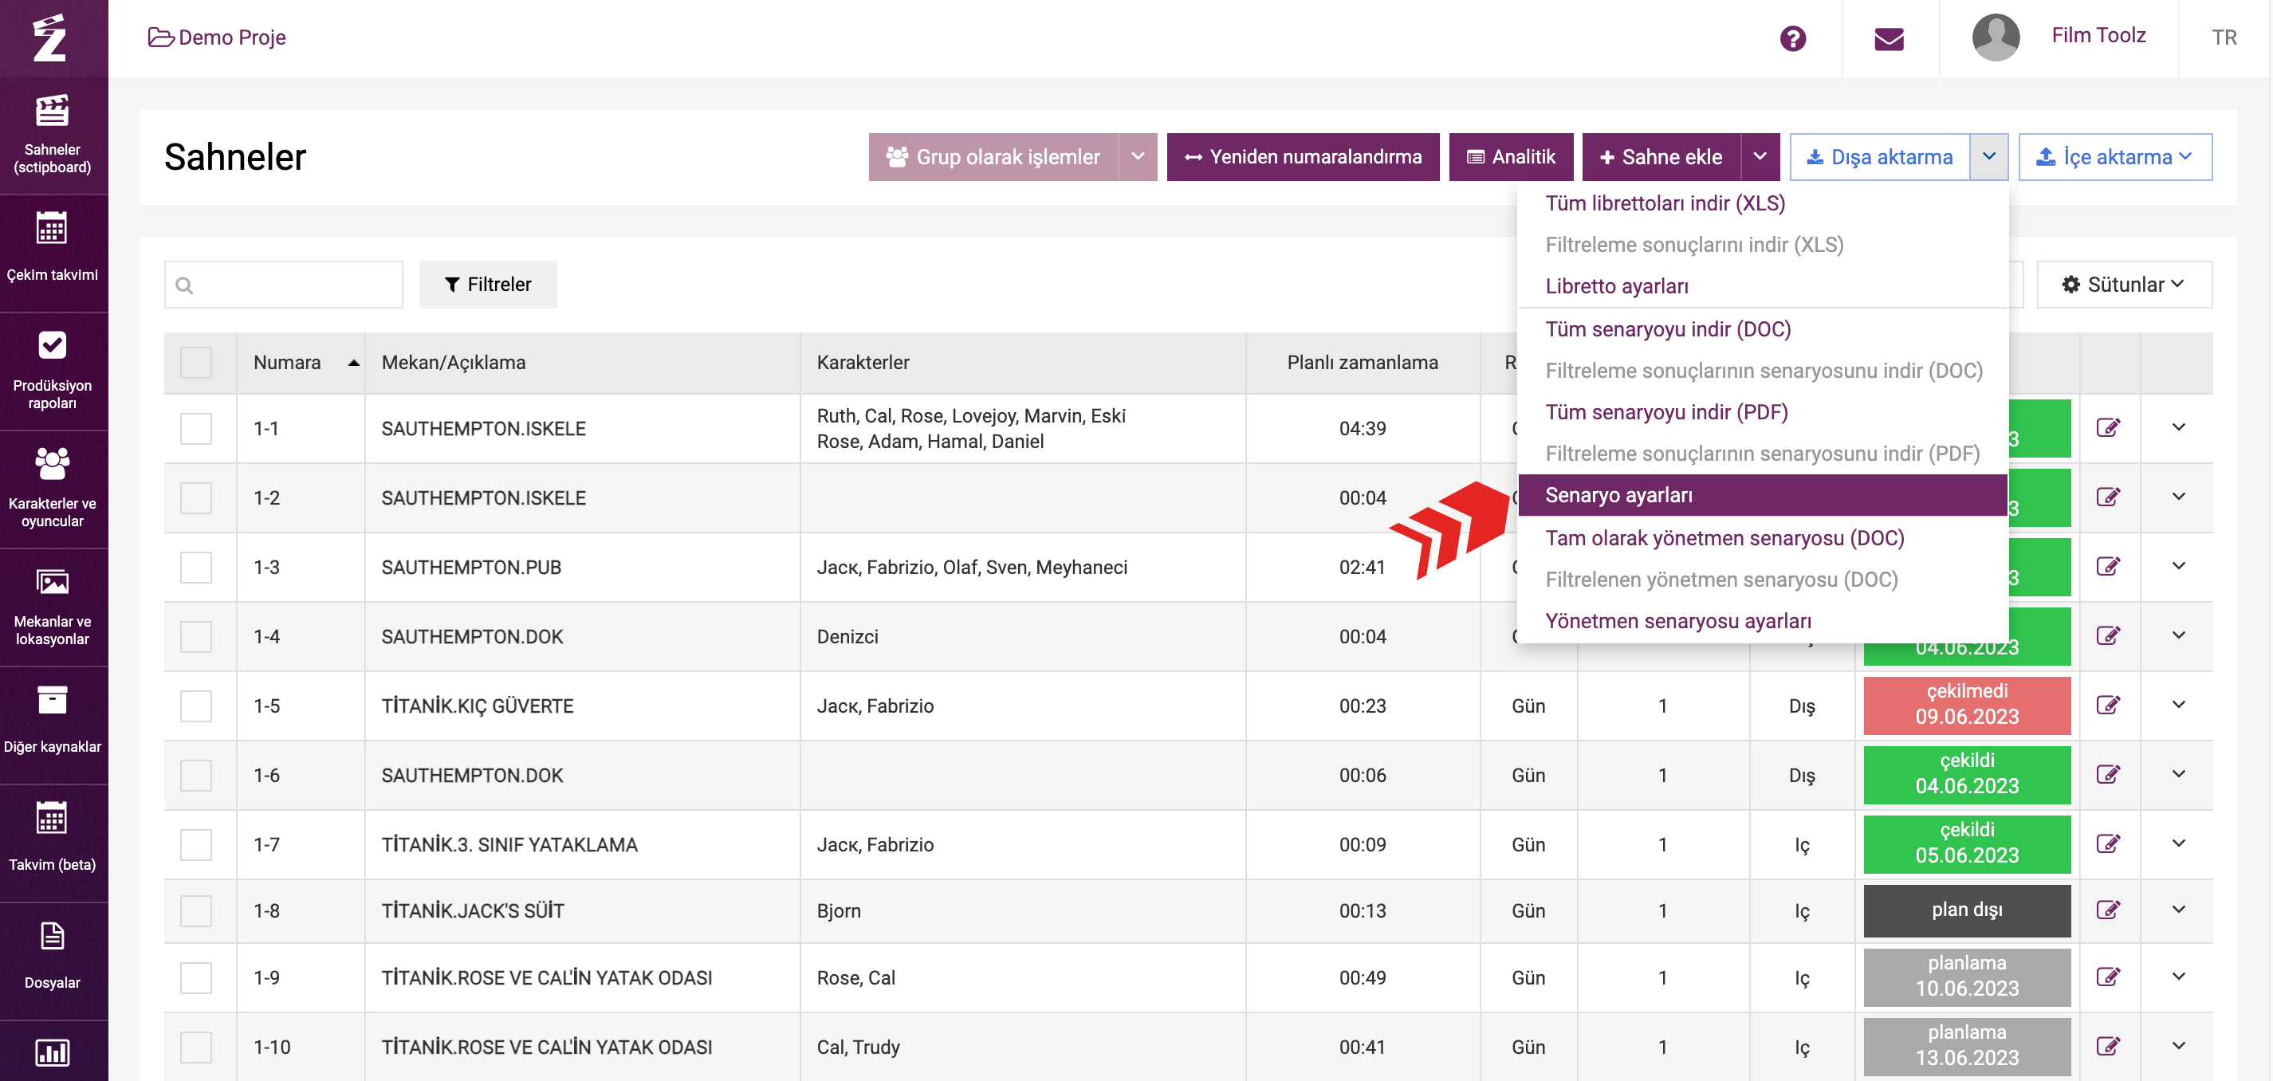Image resolution: width=2273 pixels, height=1081 pixels.
Task: Switch language via TR selector
Action: click(2224, 37)
